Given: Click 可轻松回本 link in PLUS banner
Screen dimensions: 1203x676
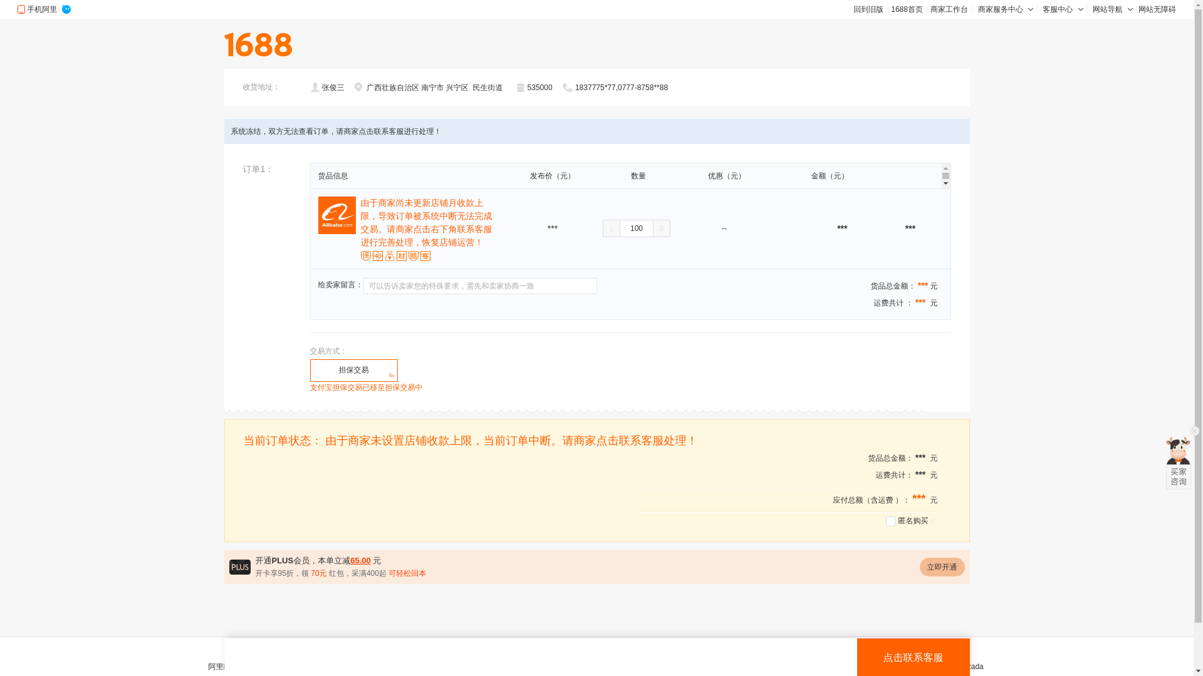Looking at the screenshot, I should (407, 573).
